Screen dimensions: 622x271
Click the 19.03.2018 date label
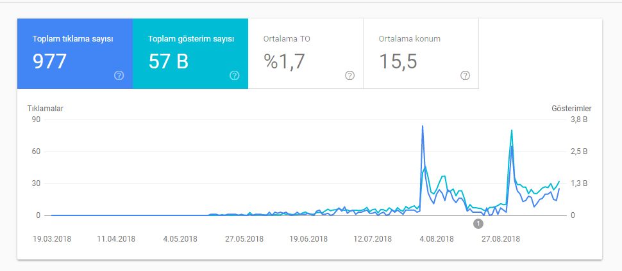52,239
